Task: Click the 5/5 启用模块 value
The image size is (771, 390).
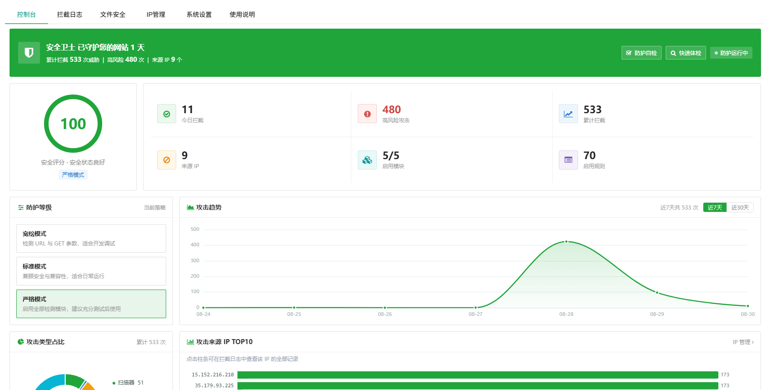Action: click(391, 155)
